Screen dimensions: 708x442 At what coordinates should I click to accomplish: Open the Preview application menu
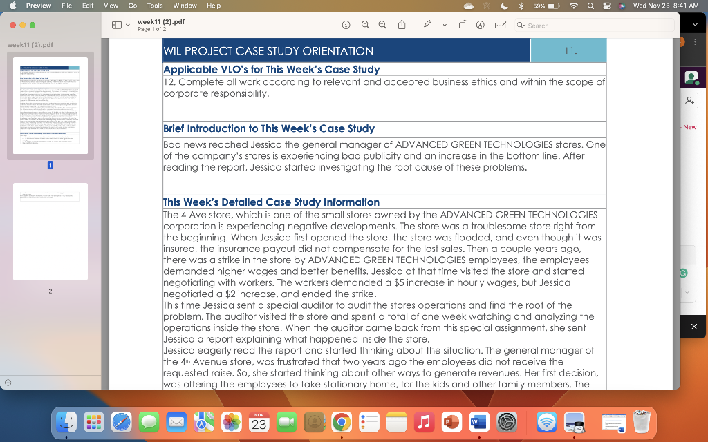pos(39,6)
